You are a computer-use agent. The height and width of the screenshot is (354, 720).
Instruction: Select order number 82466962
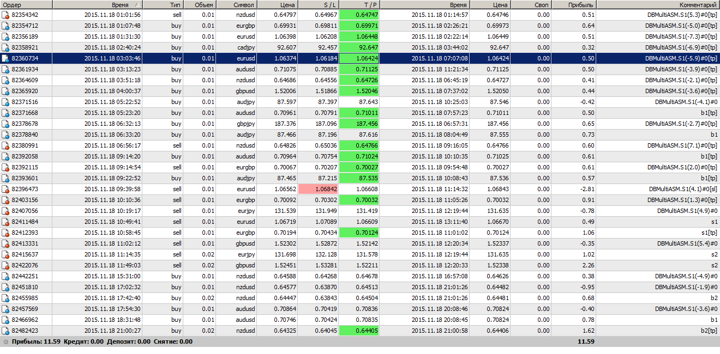25,320
